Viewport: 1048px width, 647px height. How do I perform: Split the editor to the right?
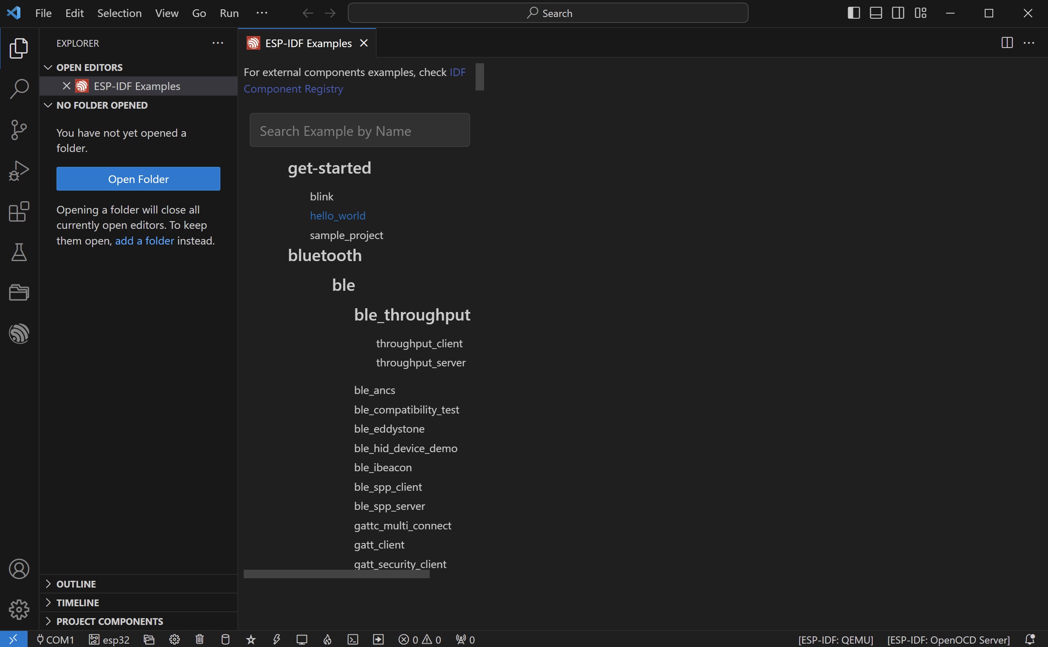click(x=1007, y=43)
